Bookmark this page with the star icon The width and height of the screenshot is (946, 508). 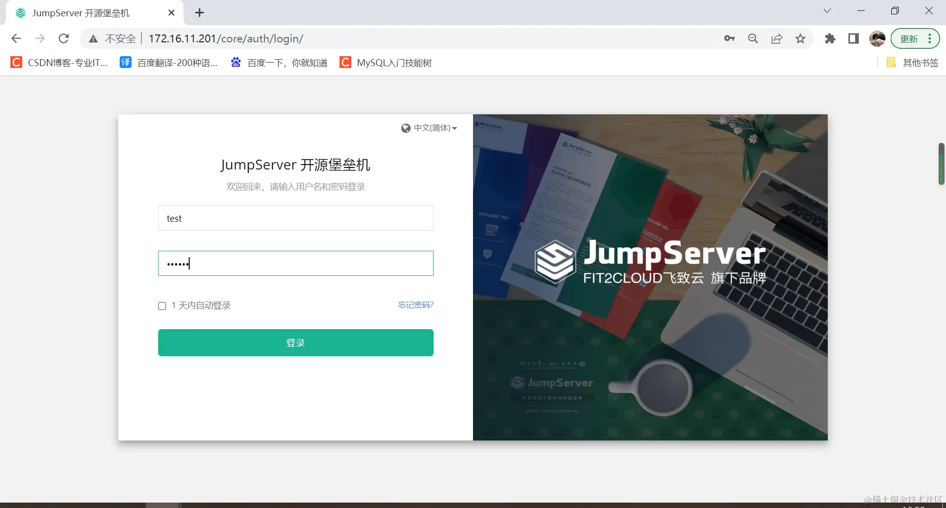coord(800,38)
